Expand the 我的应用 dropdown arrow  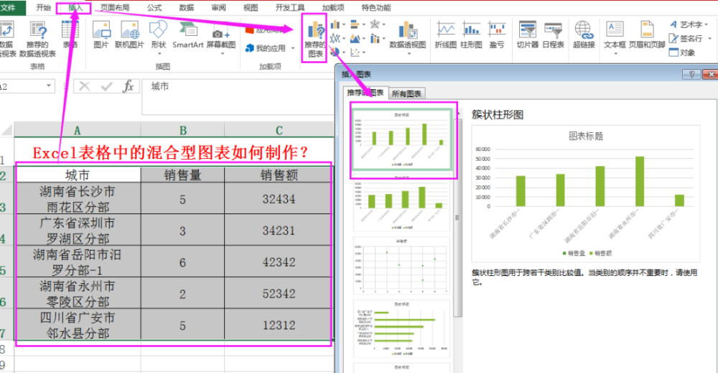pyautogui.click(x=293, y=48)
